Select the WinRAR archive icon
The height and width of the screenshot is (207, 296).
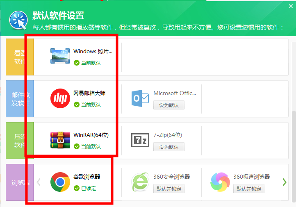(60, 140)
